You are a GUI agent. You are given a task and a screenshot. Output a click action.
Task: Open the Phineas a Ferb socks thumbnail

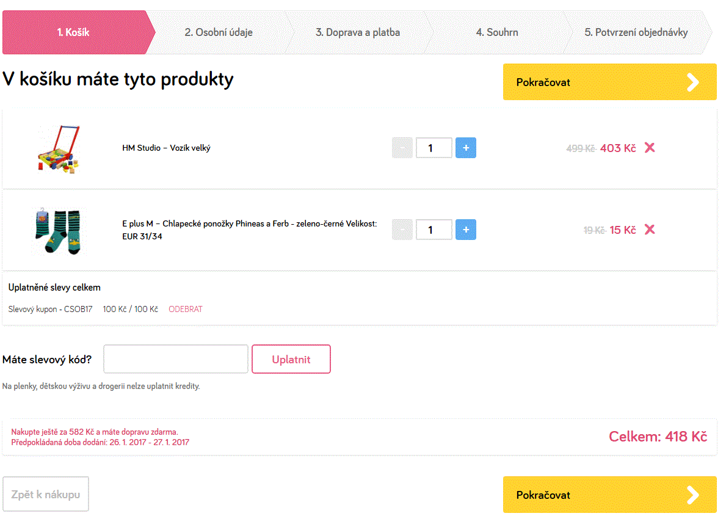[x=58, y=230]
